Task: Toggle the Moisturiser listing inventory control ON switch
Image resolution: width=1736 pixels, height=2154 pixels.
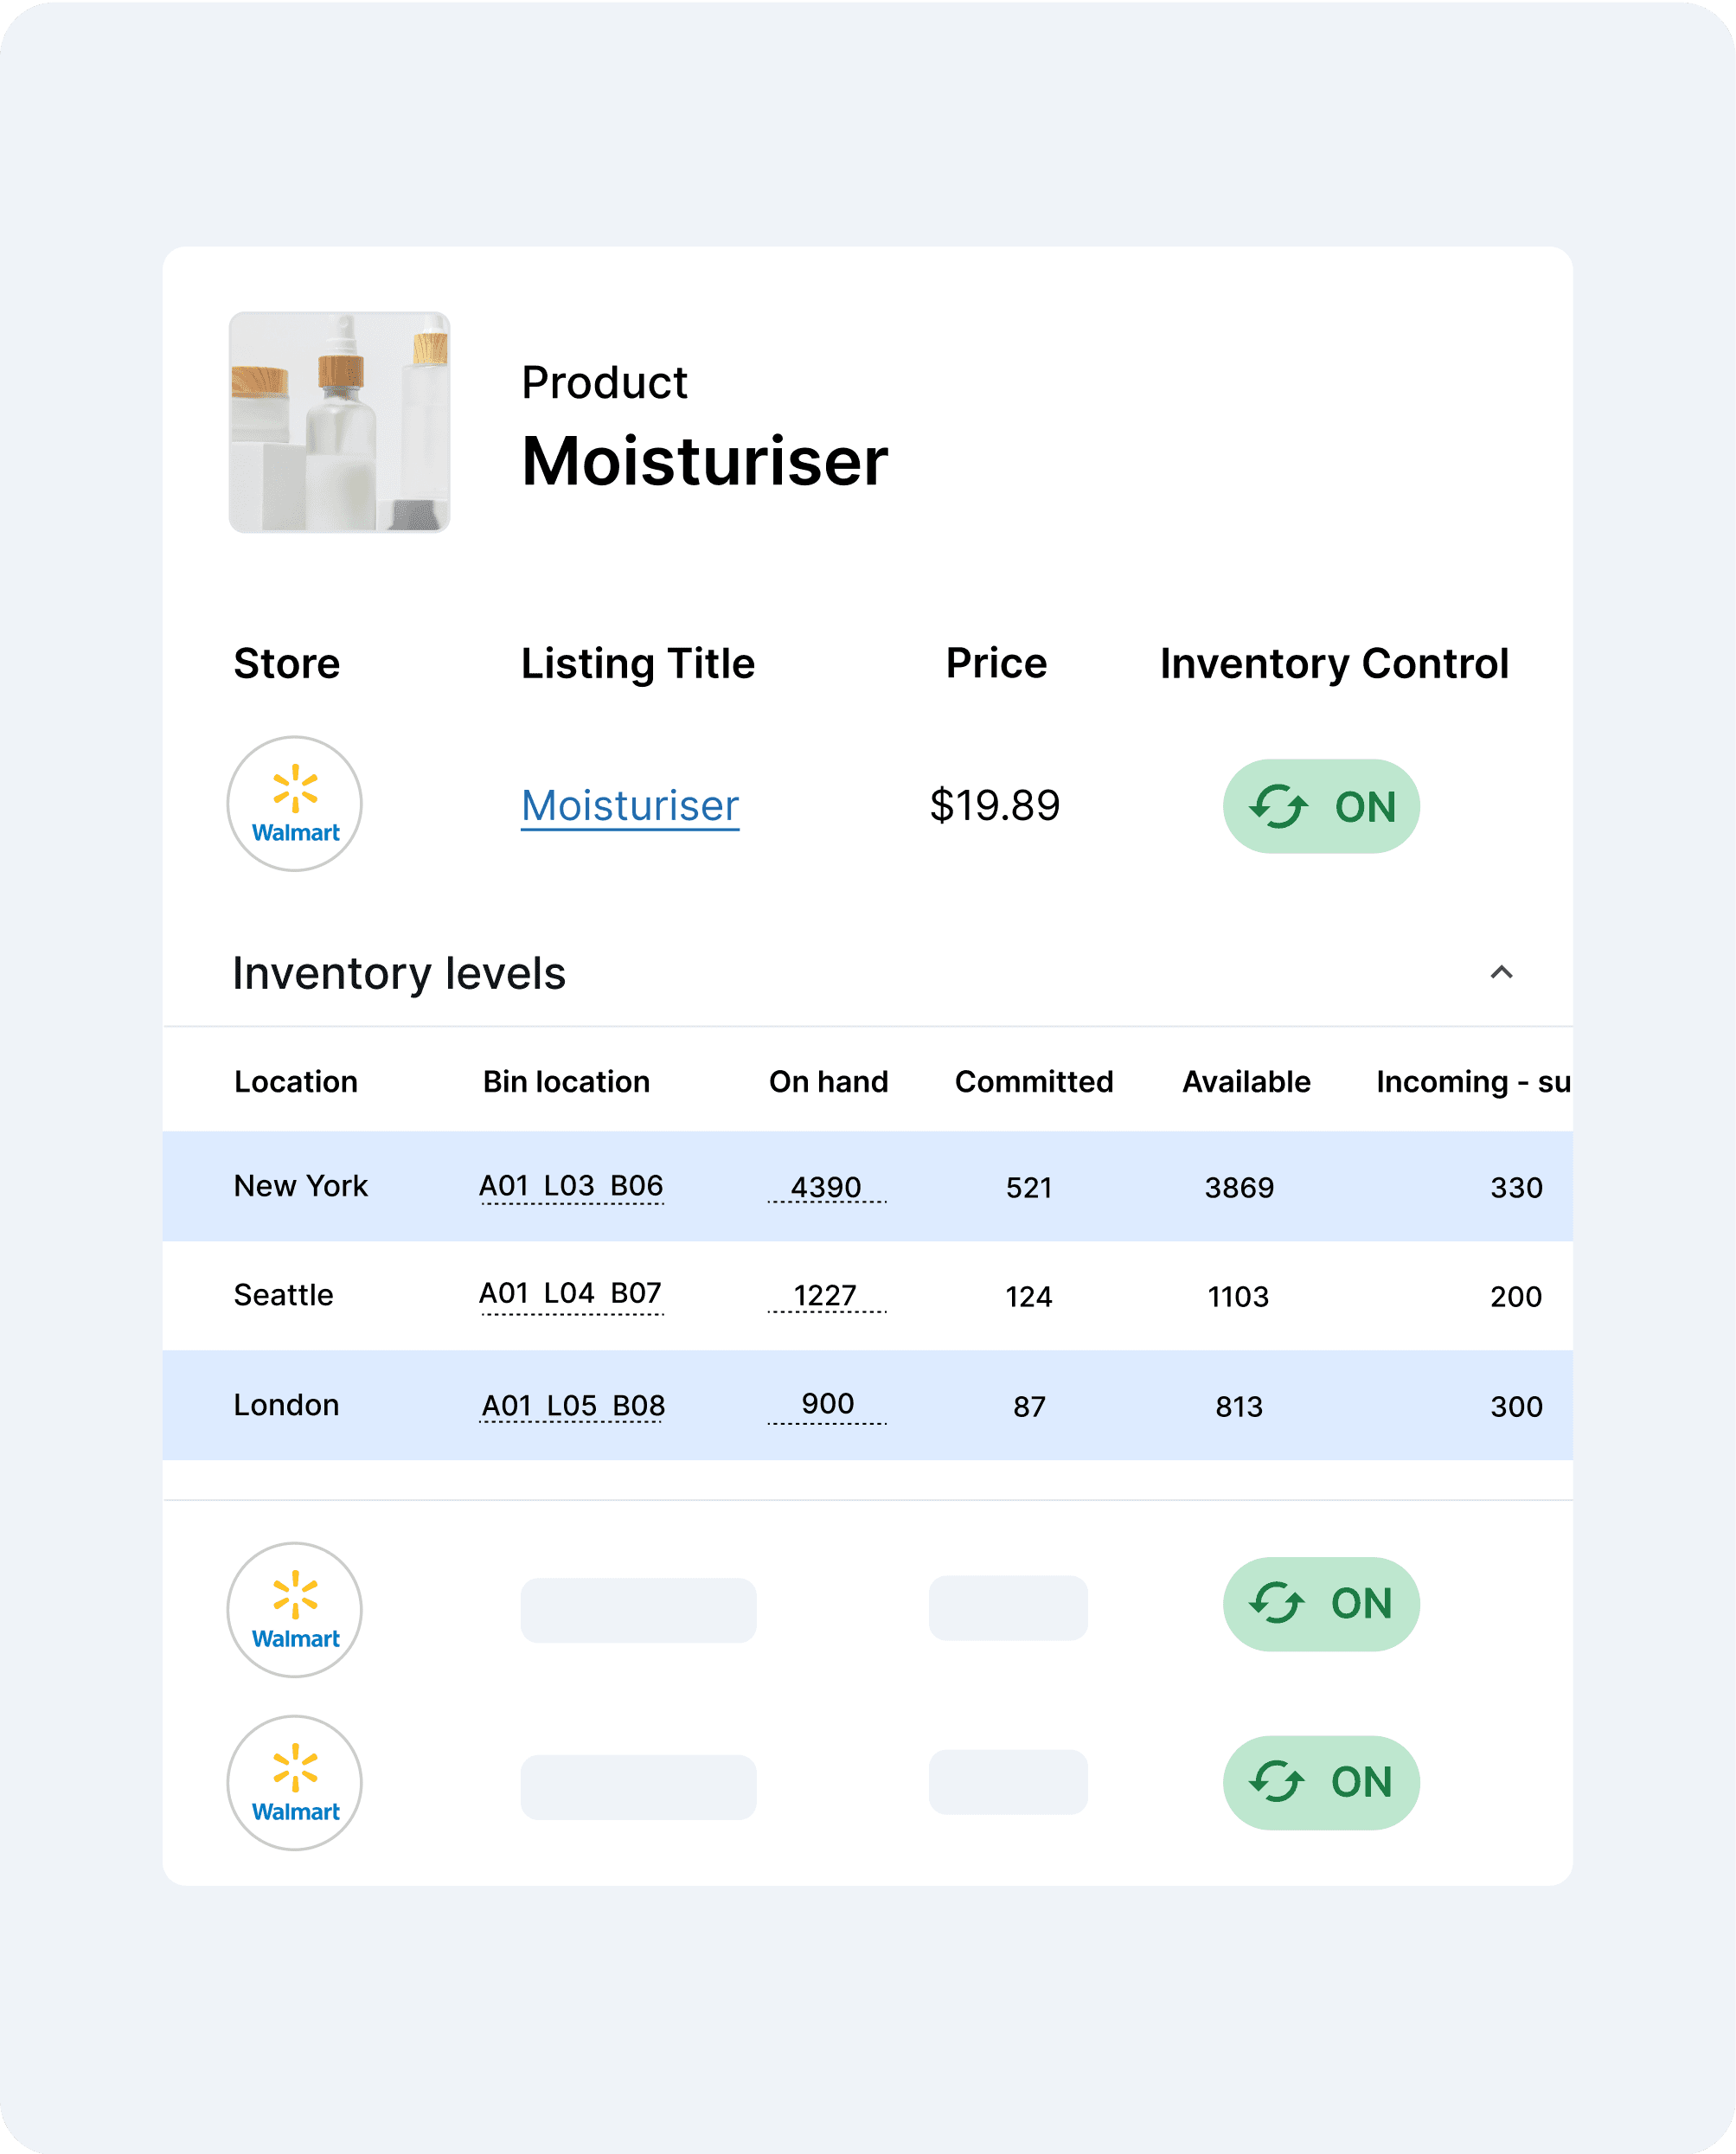Action: (1320, 806)
